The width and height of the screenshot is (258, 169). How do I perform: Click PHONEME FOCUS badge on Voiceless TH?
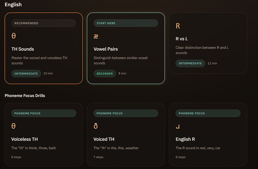point(43,113)
